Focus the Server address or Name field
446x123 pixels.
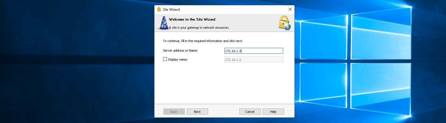coord(253,51)
